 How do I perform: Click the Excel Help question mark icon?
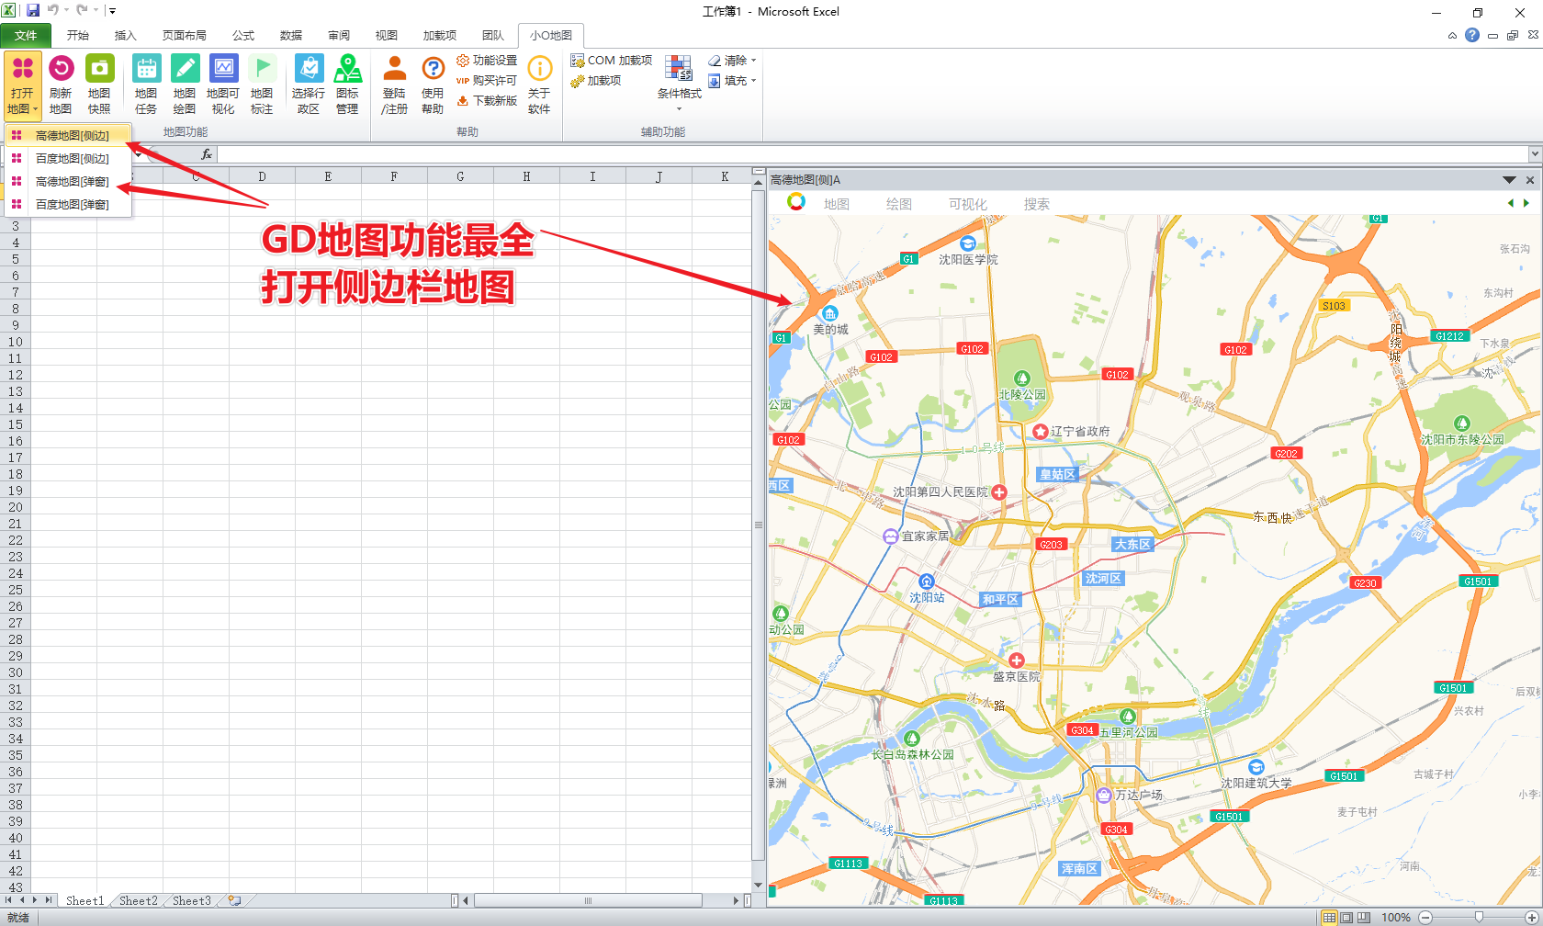coord(1472,35)
